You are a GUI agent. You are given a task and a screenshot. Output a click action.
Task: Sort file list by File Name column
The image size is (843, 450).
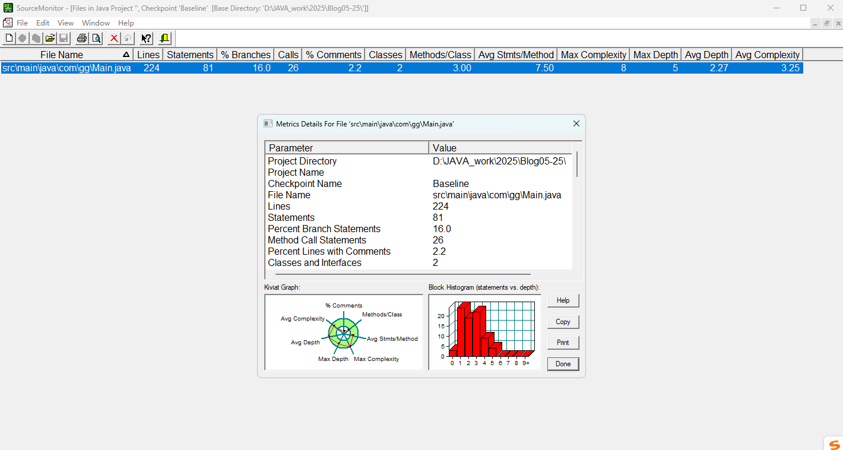tap(62, 55)
